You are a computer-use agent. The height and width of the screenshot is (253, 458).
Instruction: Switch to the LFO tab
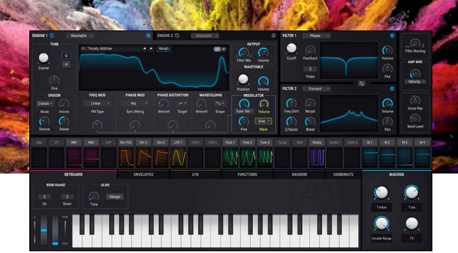(x=196, y=174)
